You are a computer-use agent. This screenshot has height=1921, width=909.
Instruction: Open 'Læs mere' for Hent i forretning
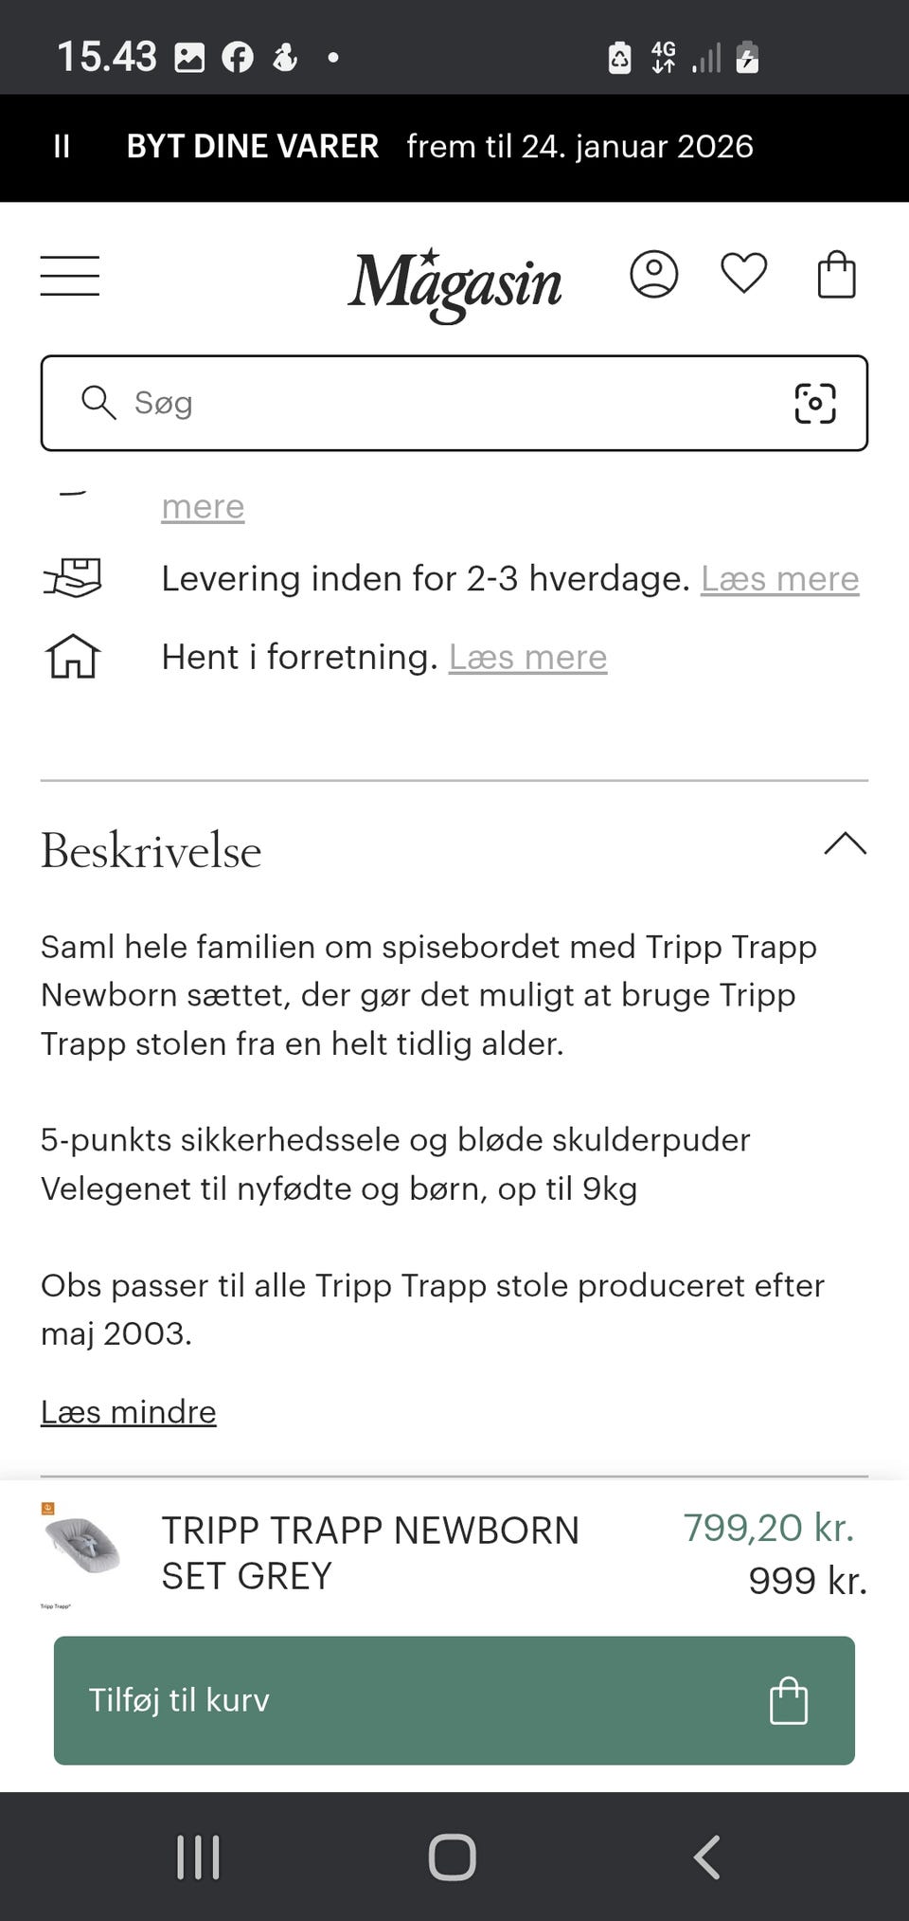(527, 657)
